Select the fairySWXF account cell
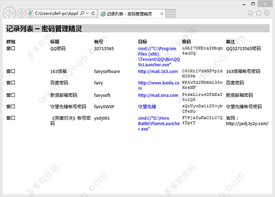This screenshot has height=197, width=275. 104,106
